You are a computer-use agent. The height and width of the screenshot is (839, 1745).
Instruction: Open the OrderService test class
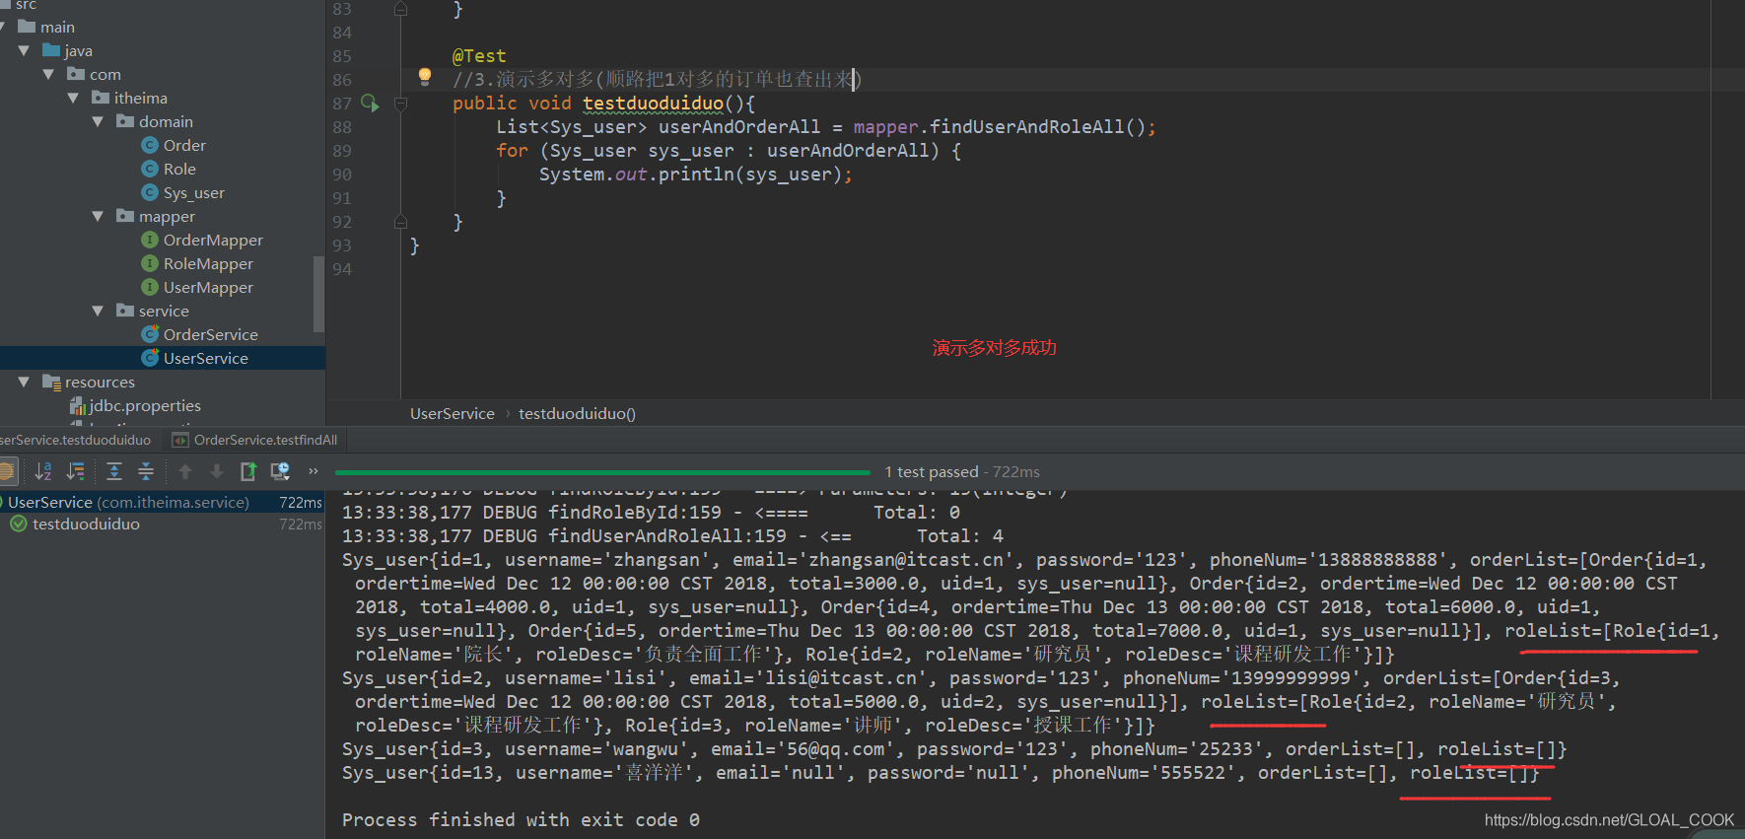pyautogui.click(x=210, y=334)
